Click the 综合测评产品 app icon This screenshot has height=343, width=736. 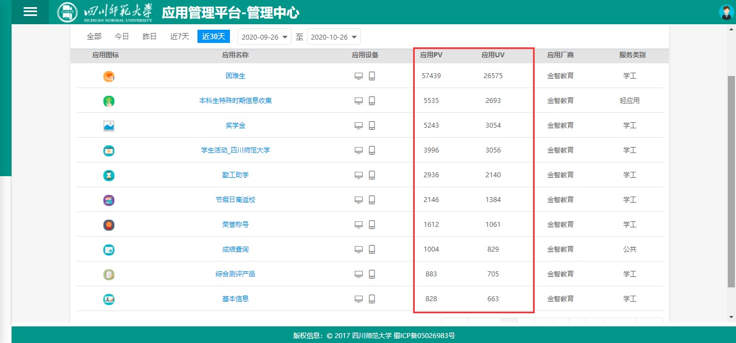tap(109, 274)
